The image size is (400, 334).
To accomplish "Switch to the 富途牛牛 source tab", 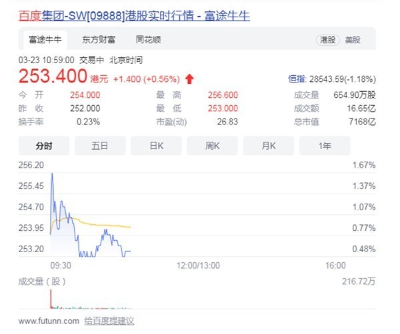I will [45, 40].
